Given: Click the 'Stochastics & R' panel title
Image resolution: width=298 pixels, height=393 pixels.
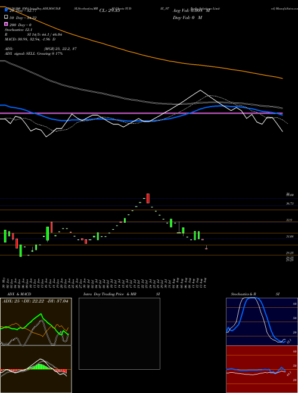Looking at the screenshot, I should pyautogui.click(x=244, y=294).
